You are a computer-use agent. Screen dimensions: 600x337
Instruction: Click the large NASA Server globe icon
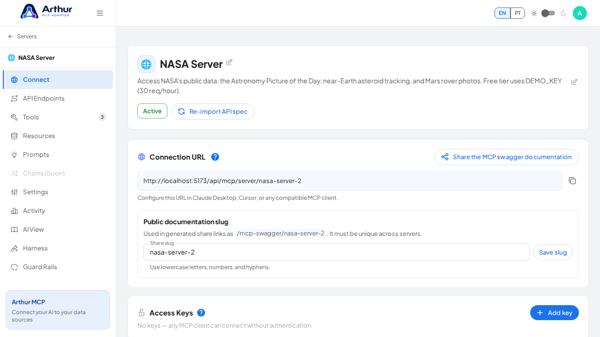[146, 64]
